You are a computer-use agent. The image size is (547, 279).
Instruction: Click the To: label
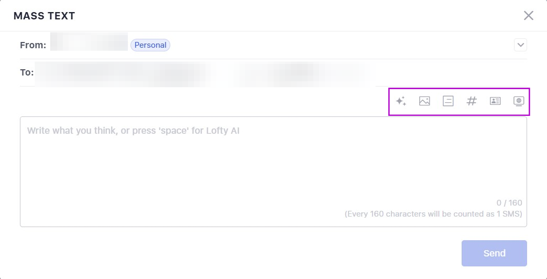tap(27, 72)
